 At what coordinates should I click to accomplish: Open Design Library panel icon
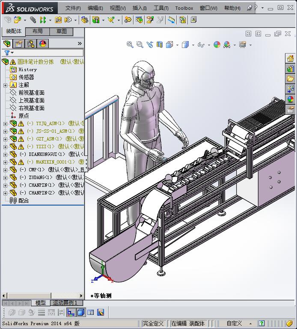coord(290,69)
